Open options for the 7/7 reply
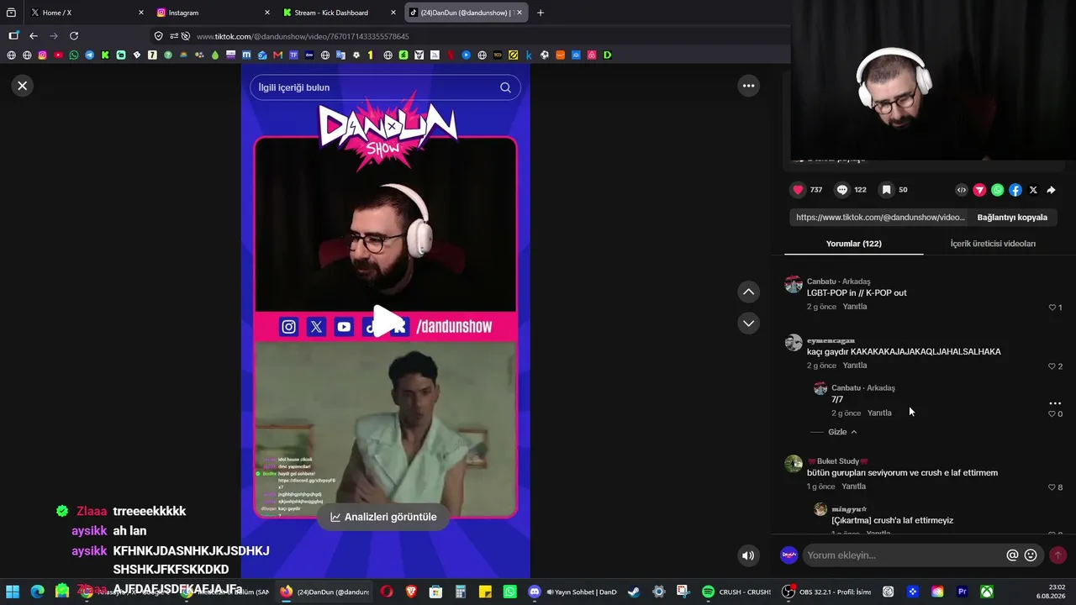The width and height of the screenshot is (1076, 605). [1055, 402]
